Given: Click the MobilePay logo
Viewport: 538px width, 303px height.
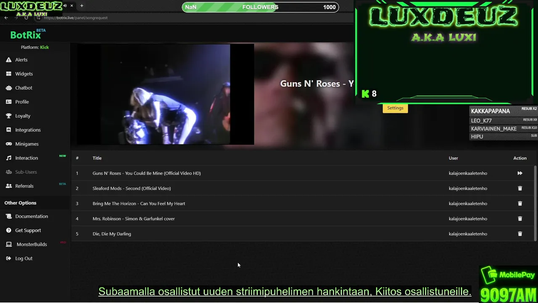Looking at the screenshot, I should pos(508,275).
